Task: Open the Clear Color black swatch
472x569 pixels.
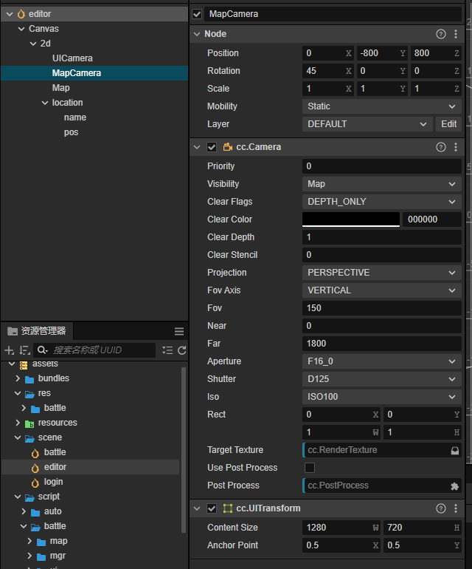Action: [x=351, y=219]
